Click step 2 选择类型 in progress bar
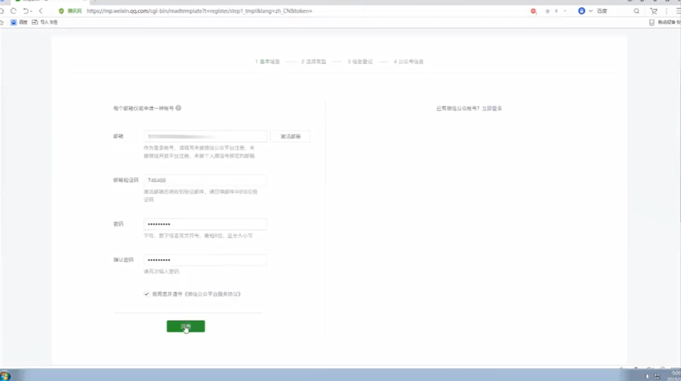This screenshot has height=381, width=681. (x=314, y=62)
